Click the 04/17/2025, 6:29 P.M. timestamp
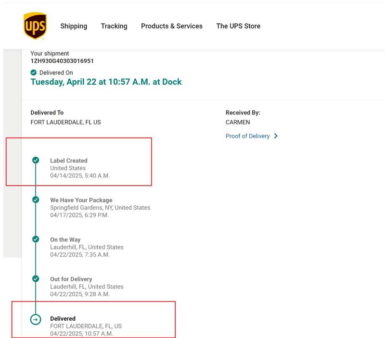 [x=79, y=215]
